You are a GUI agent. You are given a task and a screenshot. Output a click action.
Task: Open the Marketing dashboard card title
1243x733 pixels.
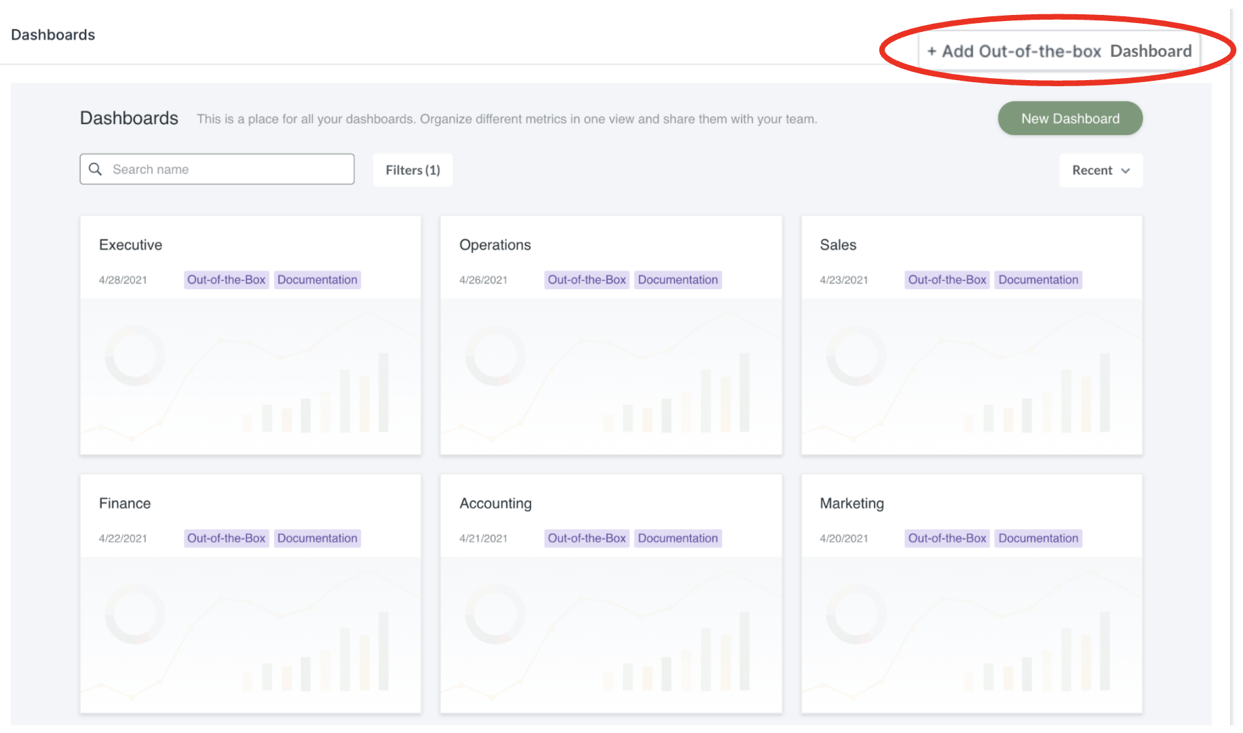tap(852, 504)
